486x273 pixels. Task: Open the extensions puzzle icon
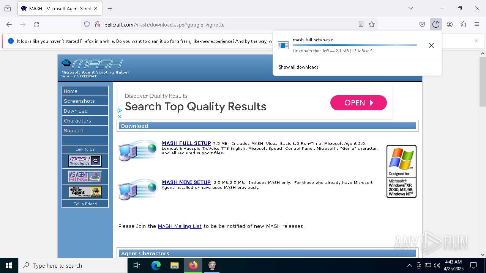463,24
